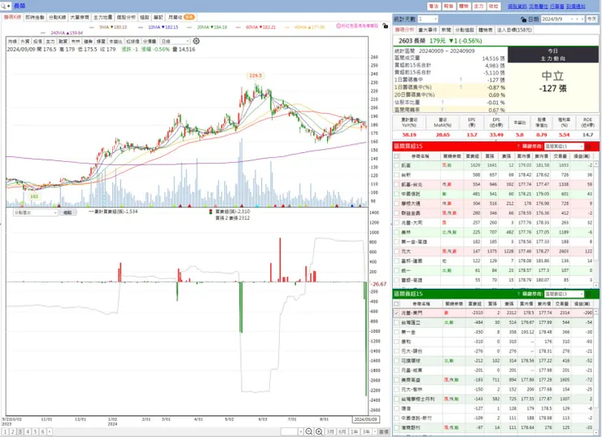Sort sellers by the 買賣超 column header

click(474, 304)
